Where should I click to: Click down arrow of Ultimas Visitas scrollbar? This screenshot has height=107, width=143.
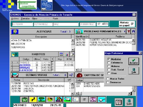pyautogui.click(x=72, y=93)
